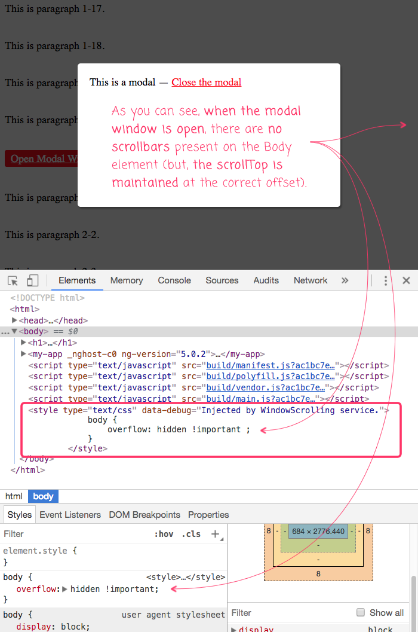
Task: Switch to the Event Listeners tab
Action: (70, 515)
